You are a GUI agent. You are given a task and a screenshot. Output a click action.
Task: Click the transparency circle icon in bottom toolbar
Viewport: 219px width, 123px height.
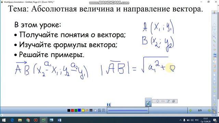coord(95,110)
